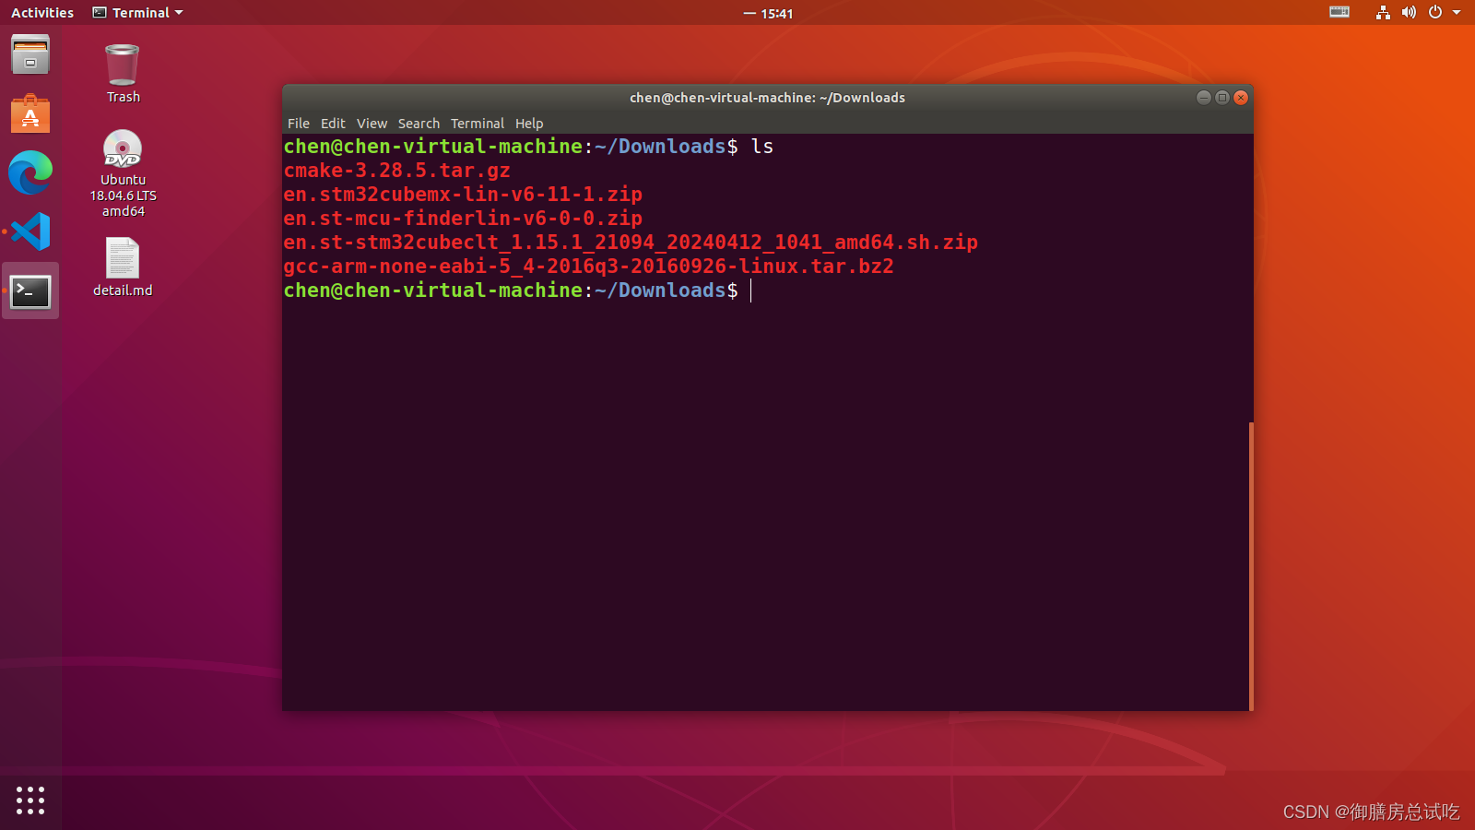Open the Files app from the dock
1475x830 pixels.
[30, 54]
